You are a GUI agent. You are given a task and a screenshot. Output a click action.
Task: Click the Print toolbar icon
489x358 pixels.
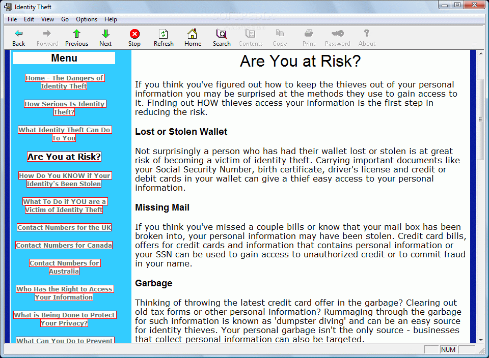click(x=309, y=34)
